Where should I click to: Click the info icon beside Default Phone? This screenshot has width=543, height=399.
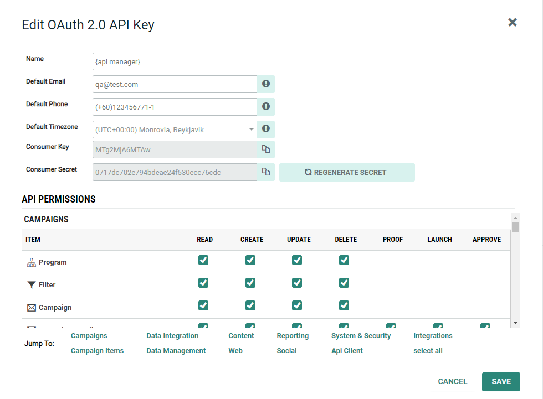(x=266, y=107)
